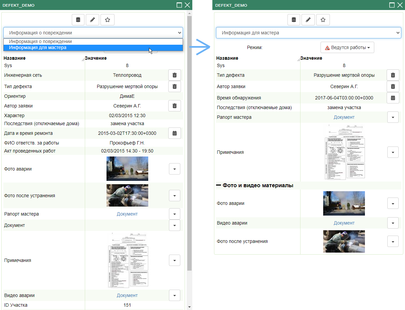
Task: Click the star icon in the left panel
Action: click(x=108, y=20)
